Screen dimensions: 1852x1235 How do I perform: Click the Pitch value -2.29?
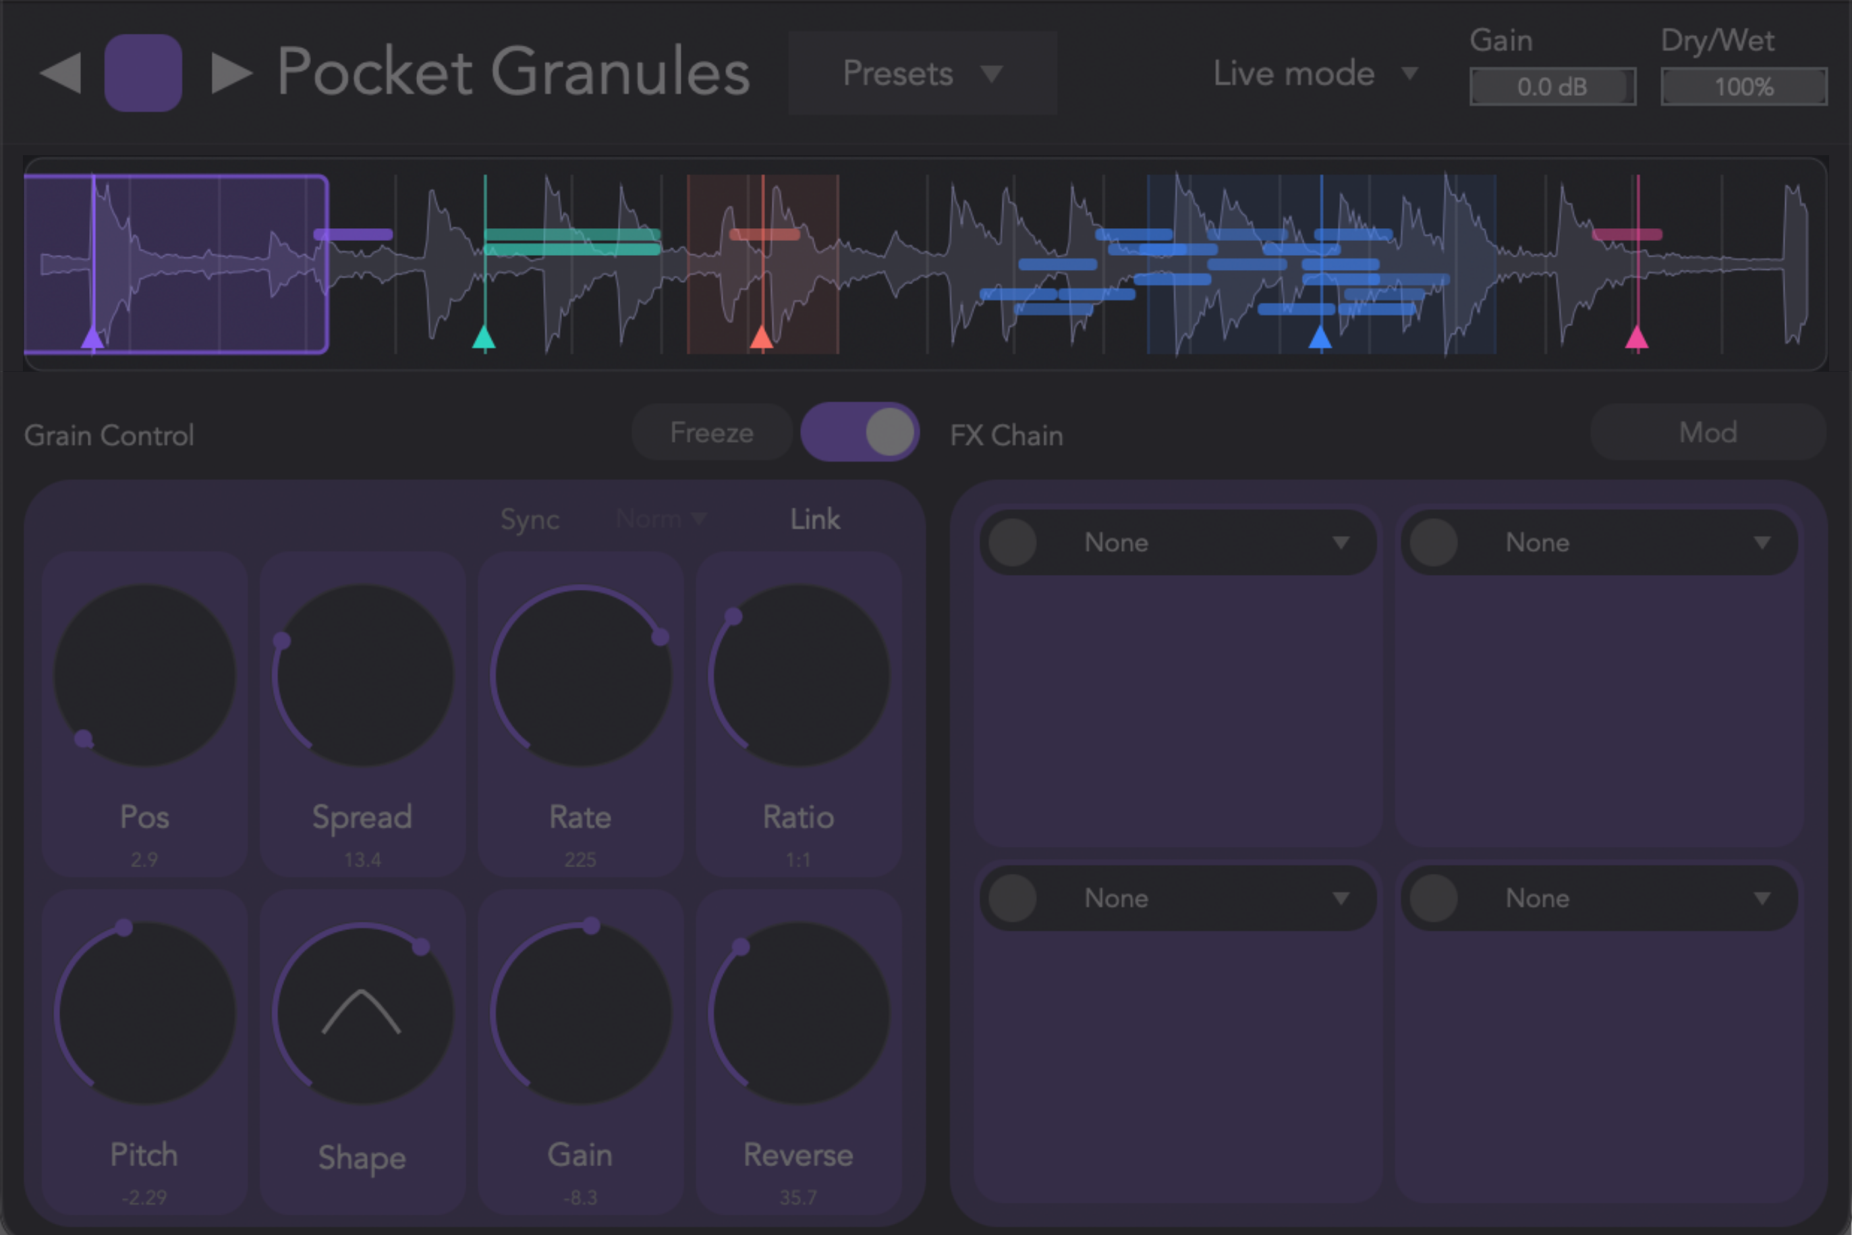pos(144,1197)
